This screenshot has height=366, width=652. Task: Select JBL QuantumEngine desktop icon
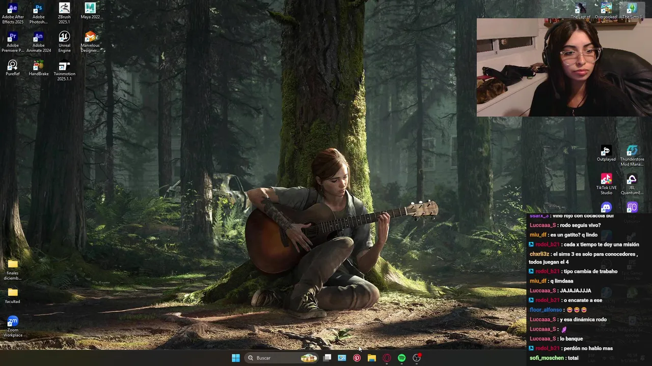(632, 185)
